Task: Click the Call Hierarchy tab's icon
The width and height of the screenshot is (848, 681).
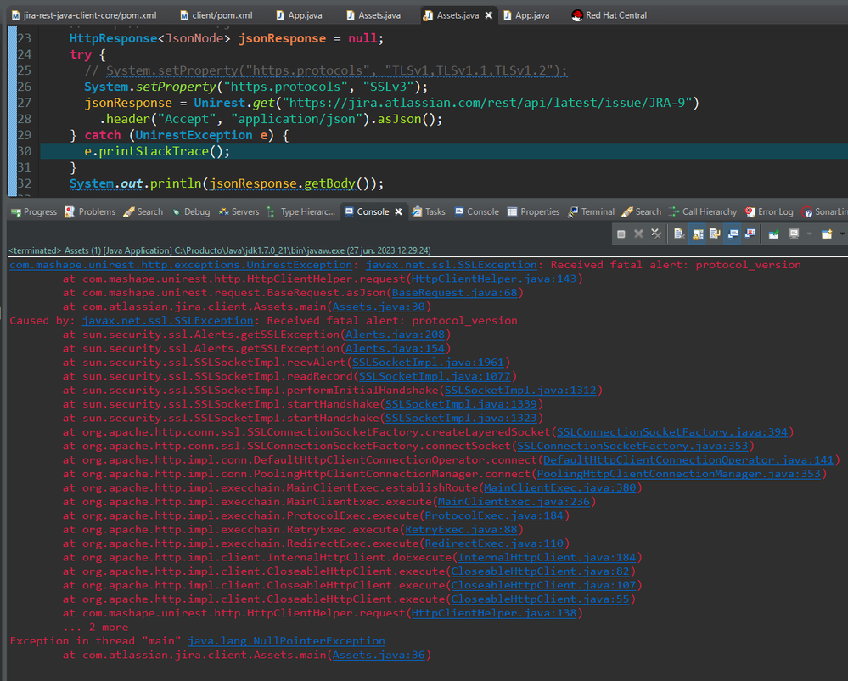Action: (x=674, y=211)
